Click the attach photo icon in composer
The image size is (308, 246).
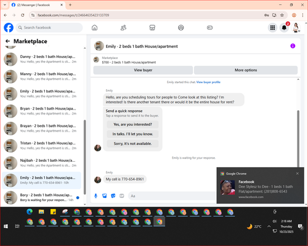[105, 196]
